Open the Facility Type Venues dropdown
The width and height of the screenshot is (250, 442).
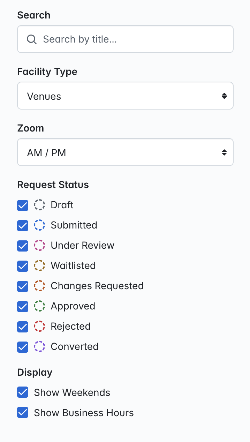(x=125, y=96)
